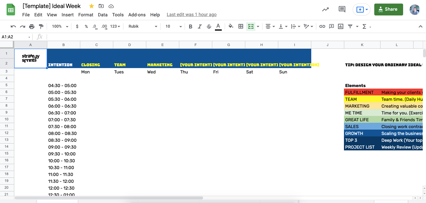Open the borders tool
The image size is (426, 203).
click(x=241, y=26)
